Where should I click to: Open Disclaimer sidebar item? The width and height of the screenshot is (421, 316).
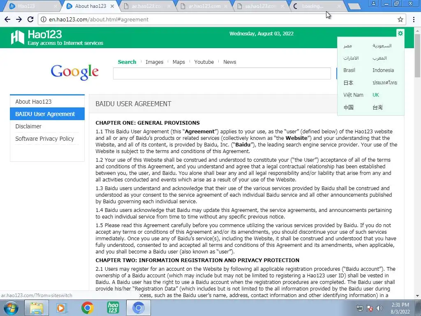coord(47,126)
